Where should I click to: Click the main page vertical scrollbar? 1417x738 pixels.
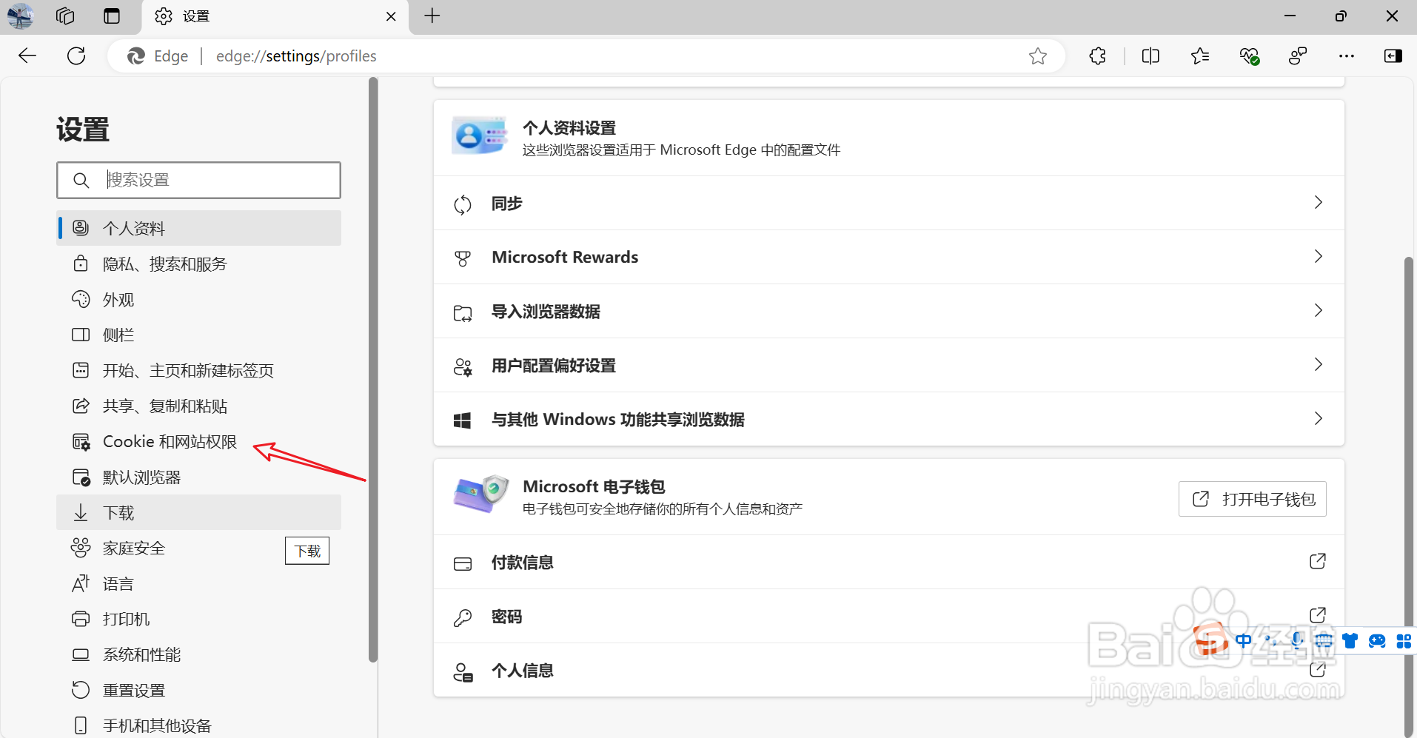[1409, 496]
